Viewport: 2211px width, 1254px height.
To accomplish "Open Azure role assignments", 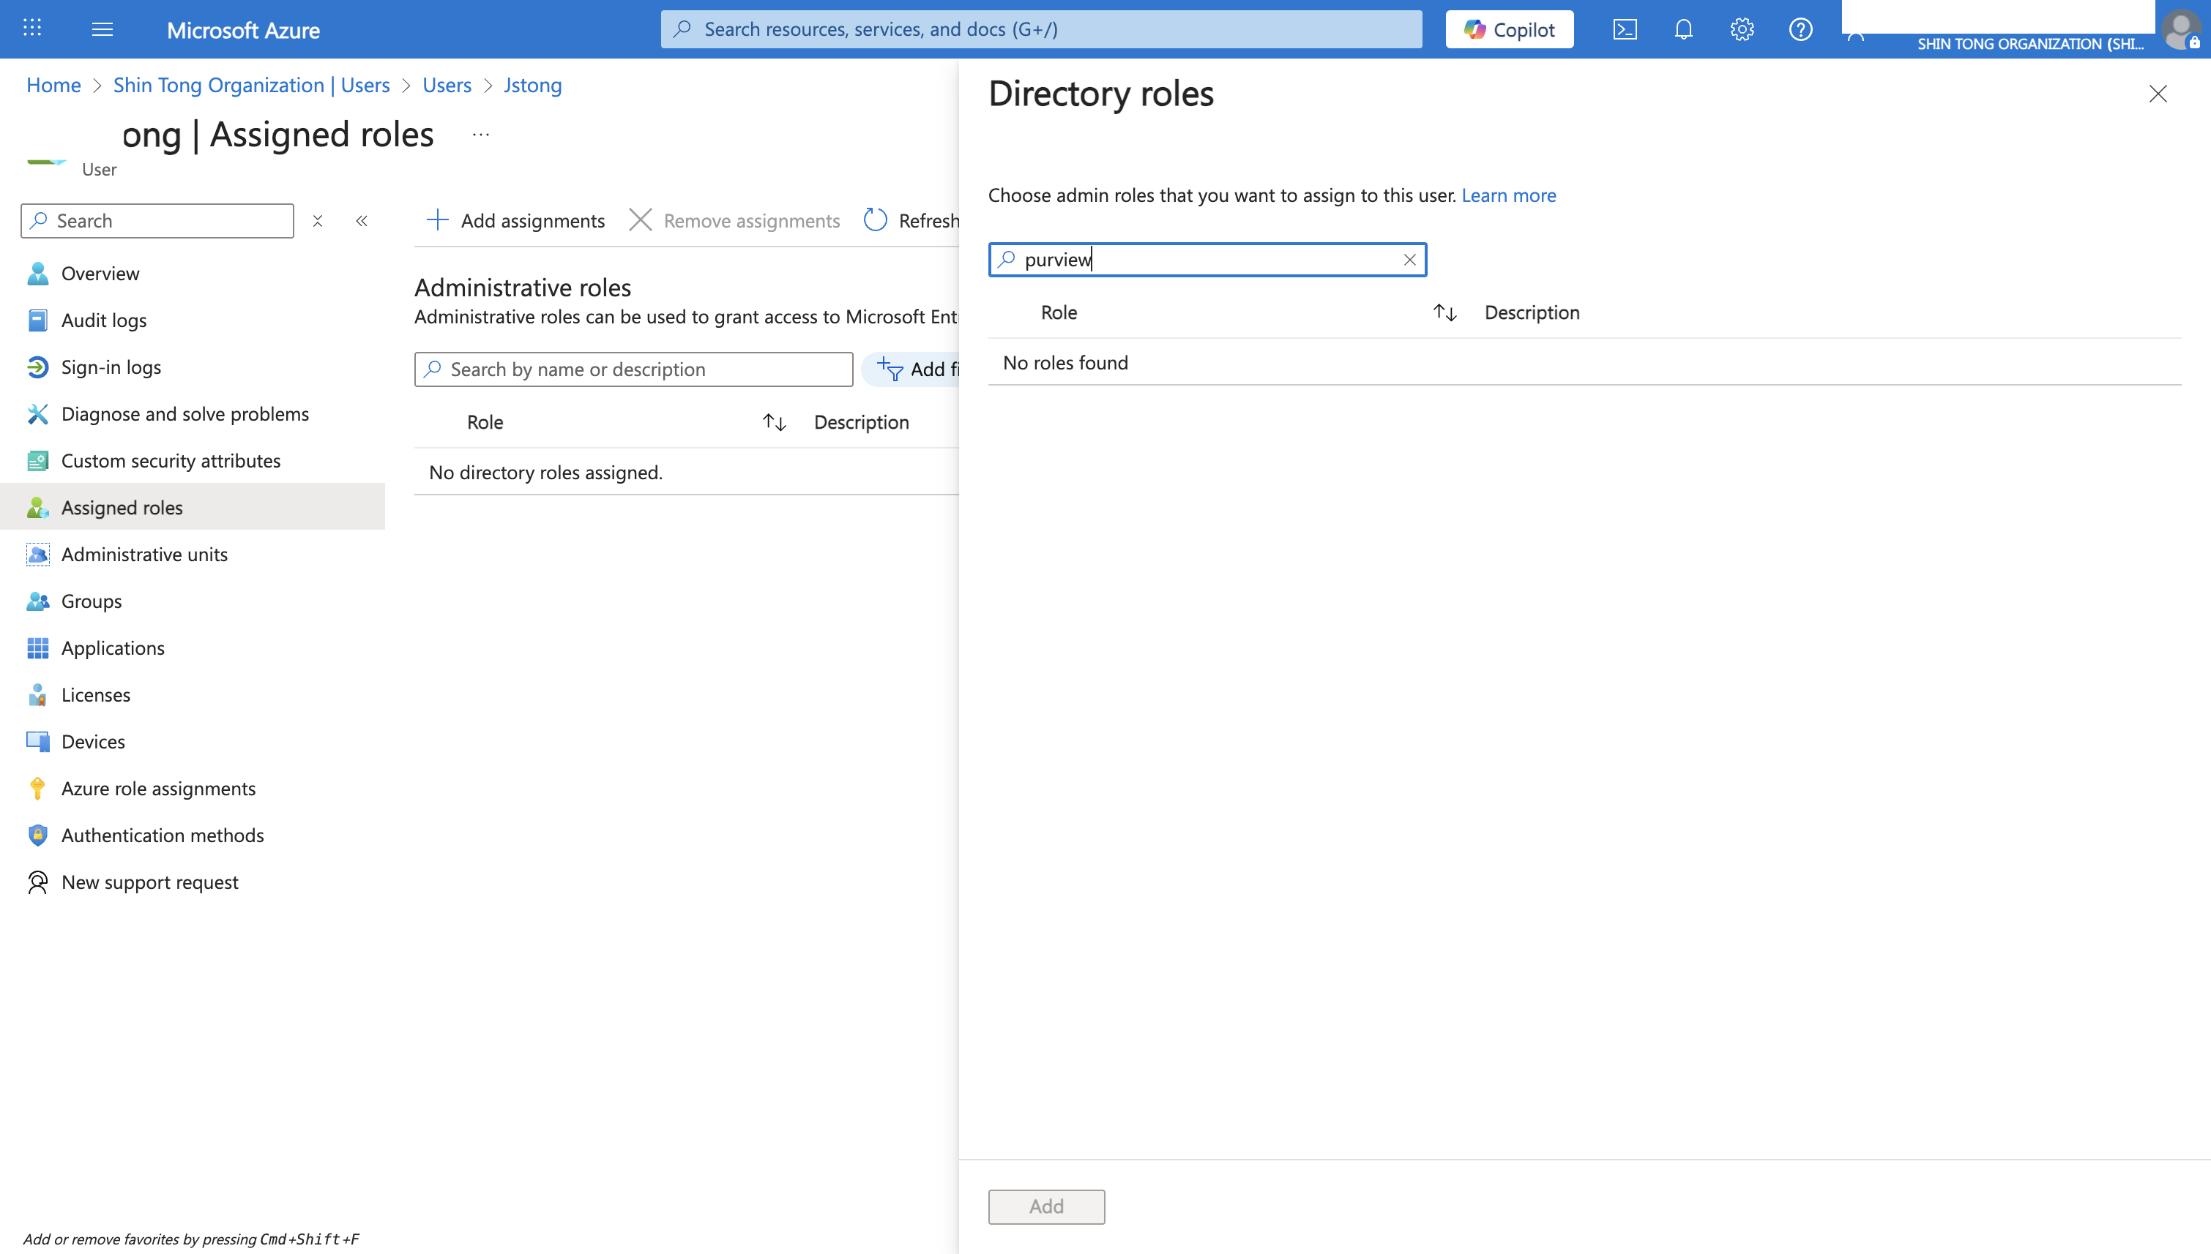I will coord(159,788).
